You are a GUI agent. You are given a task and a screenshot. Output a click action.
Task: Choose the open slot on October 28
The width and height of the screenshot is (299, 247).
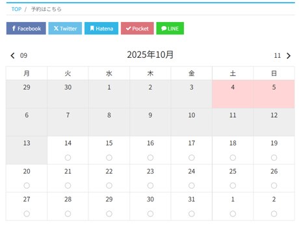(x=68, y=214)
